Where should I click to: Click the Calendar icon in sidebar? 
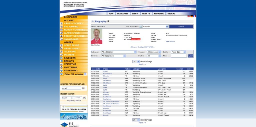(61, 58)
